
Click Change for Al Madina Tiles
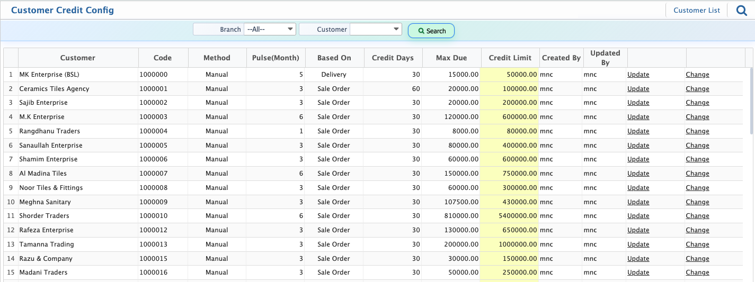(697, 174)
